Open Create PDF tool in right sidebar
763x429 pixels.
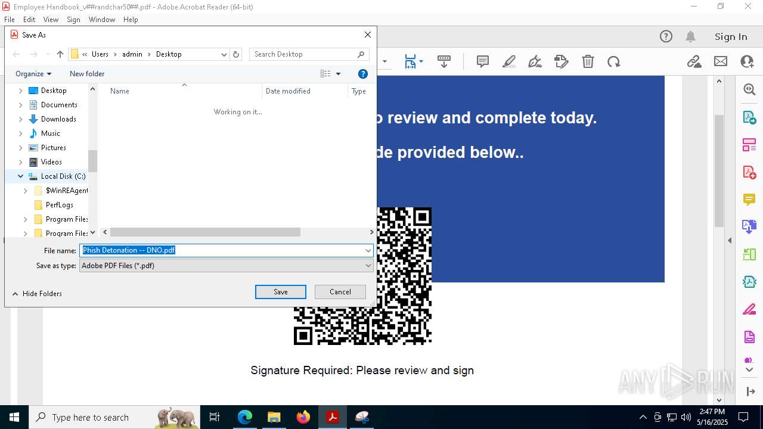(x=749, y=172)
